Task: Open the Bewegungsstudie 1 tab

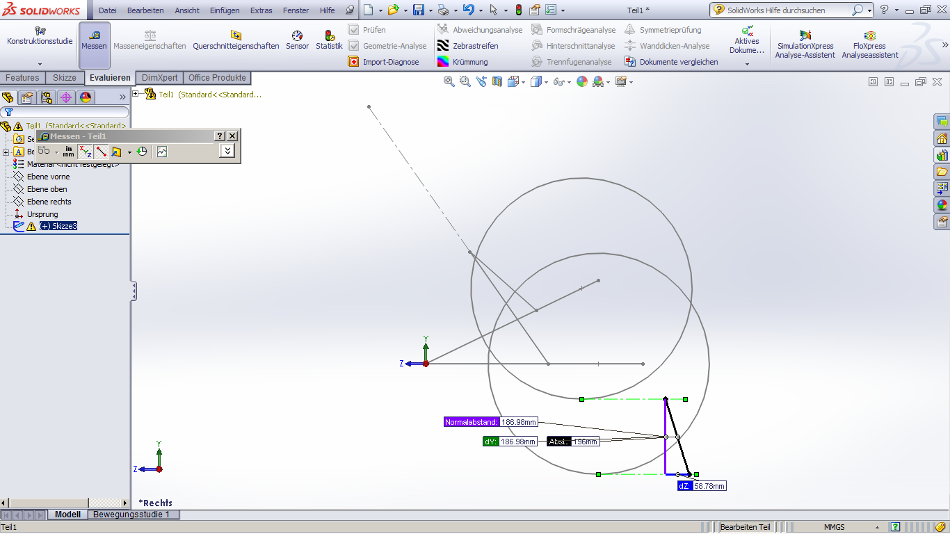Action: 131,515
